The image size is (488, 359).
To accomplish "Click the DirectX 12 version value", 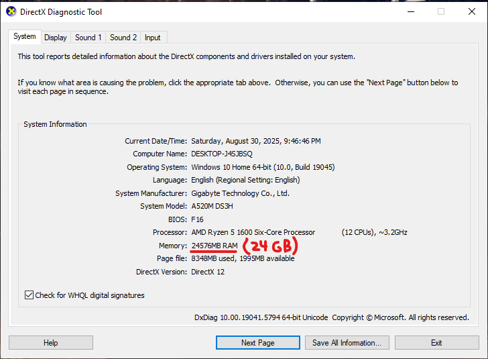I will pyautogui.click(x=208, y=272).
